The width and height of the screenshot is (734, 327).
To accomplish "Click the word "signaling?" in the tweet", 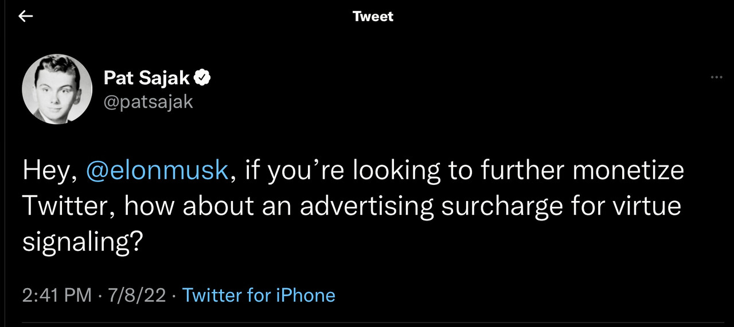I will pos(83,242).
